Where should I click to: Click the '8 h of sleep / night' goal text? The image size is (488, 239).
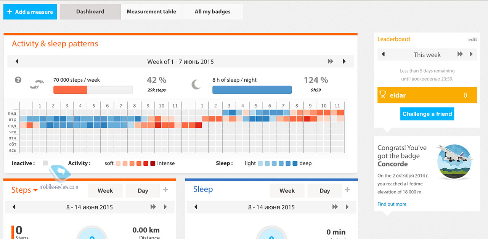[x=234, y=80]
